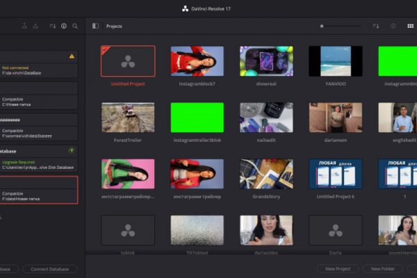Open the projects sort order icon
417x278 pixels.
click(376, 26)
